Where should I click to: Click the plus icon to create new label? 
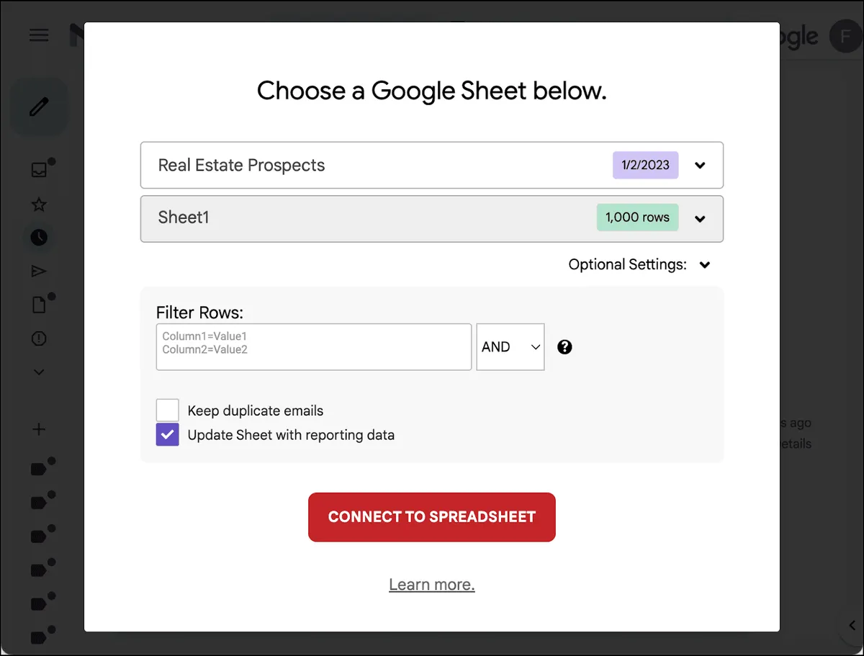[x=39, y=429]
